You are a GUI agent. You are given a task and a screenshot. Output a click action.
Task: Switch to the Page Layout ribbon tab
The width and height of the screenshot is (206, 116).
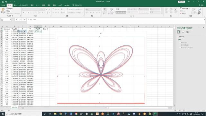pyautogui.click(x=23, y=5)
